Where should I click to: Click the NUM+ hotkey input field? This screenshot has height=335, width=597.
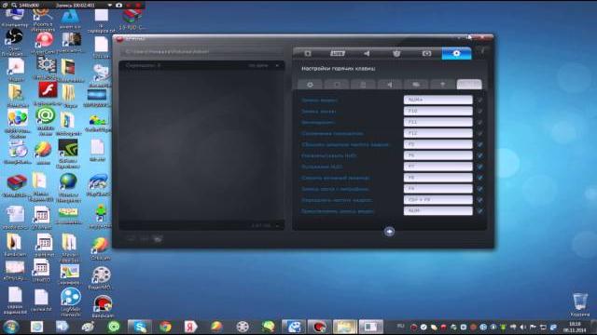[437, 100]
